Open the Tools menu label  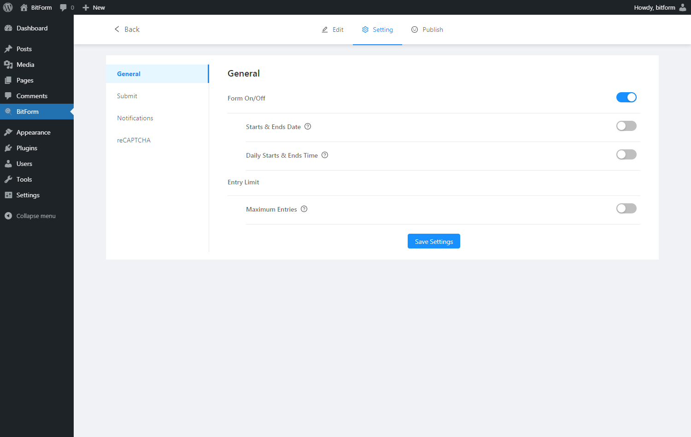click(24, 179)
